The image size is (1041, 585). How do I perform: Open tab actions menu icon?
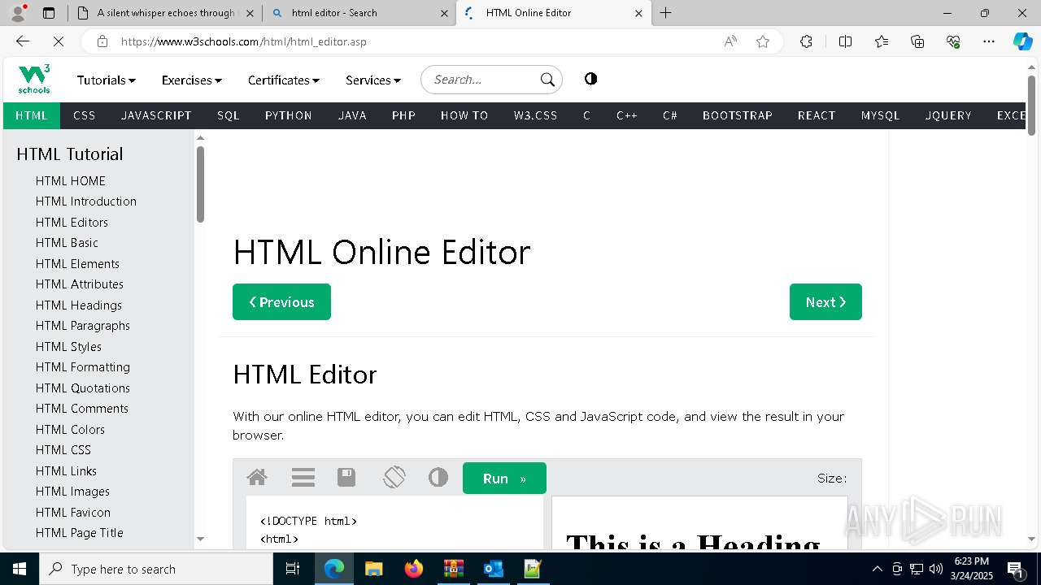point(48,13)
